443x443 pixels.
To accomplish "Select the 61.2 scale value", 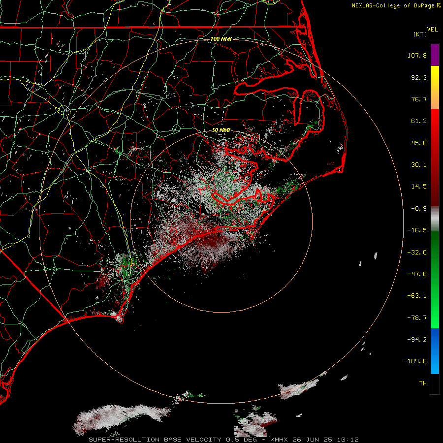I will [419, 121].
